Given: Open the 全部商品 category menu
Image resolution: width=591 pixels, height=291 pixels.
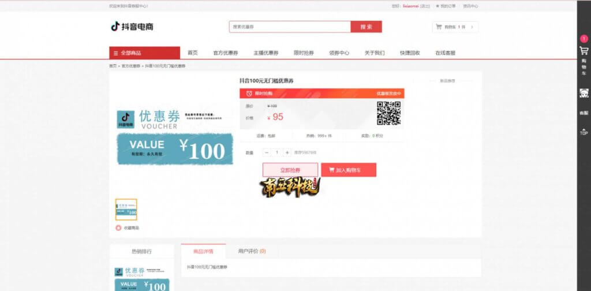Looking at the screenshot, I should [x=145, y=53].
